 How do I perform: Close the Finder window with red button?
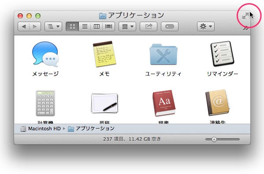click(20, 16)
